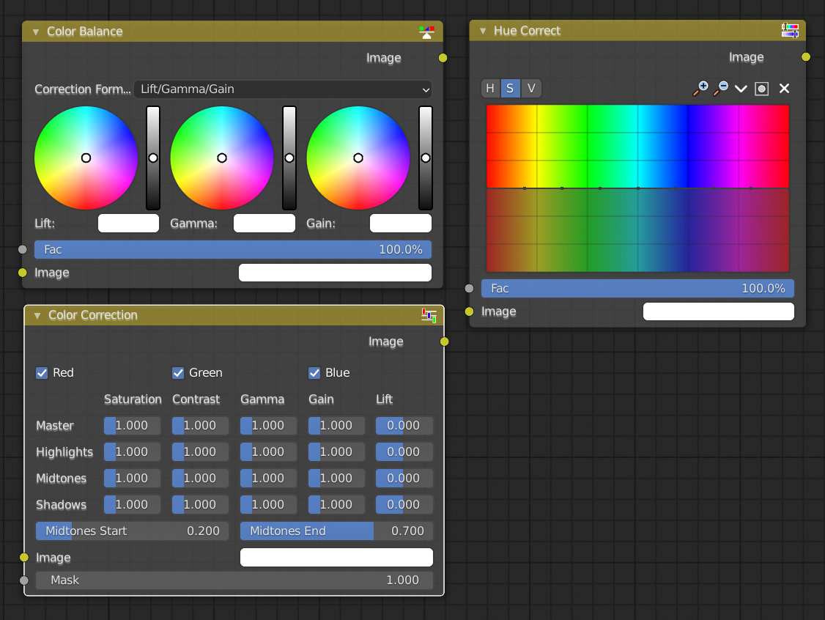Click the Gamma brightness value slider
Image resolution: width=825 pixels, height=620 pixels.
(289, 158)
